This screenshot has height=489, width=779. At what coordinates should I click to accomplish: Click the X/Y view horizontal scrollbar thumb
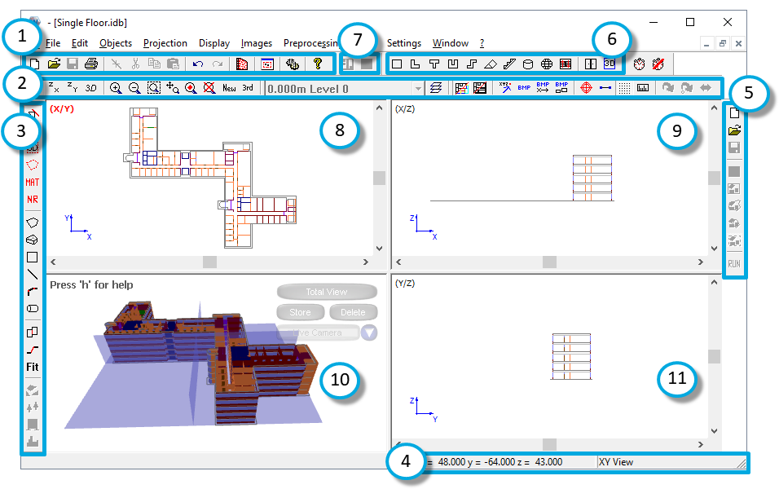[x=209, y=262]
